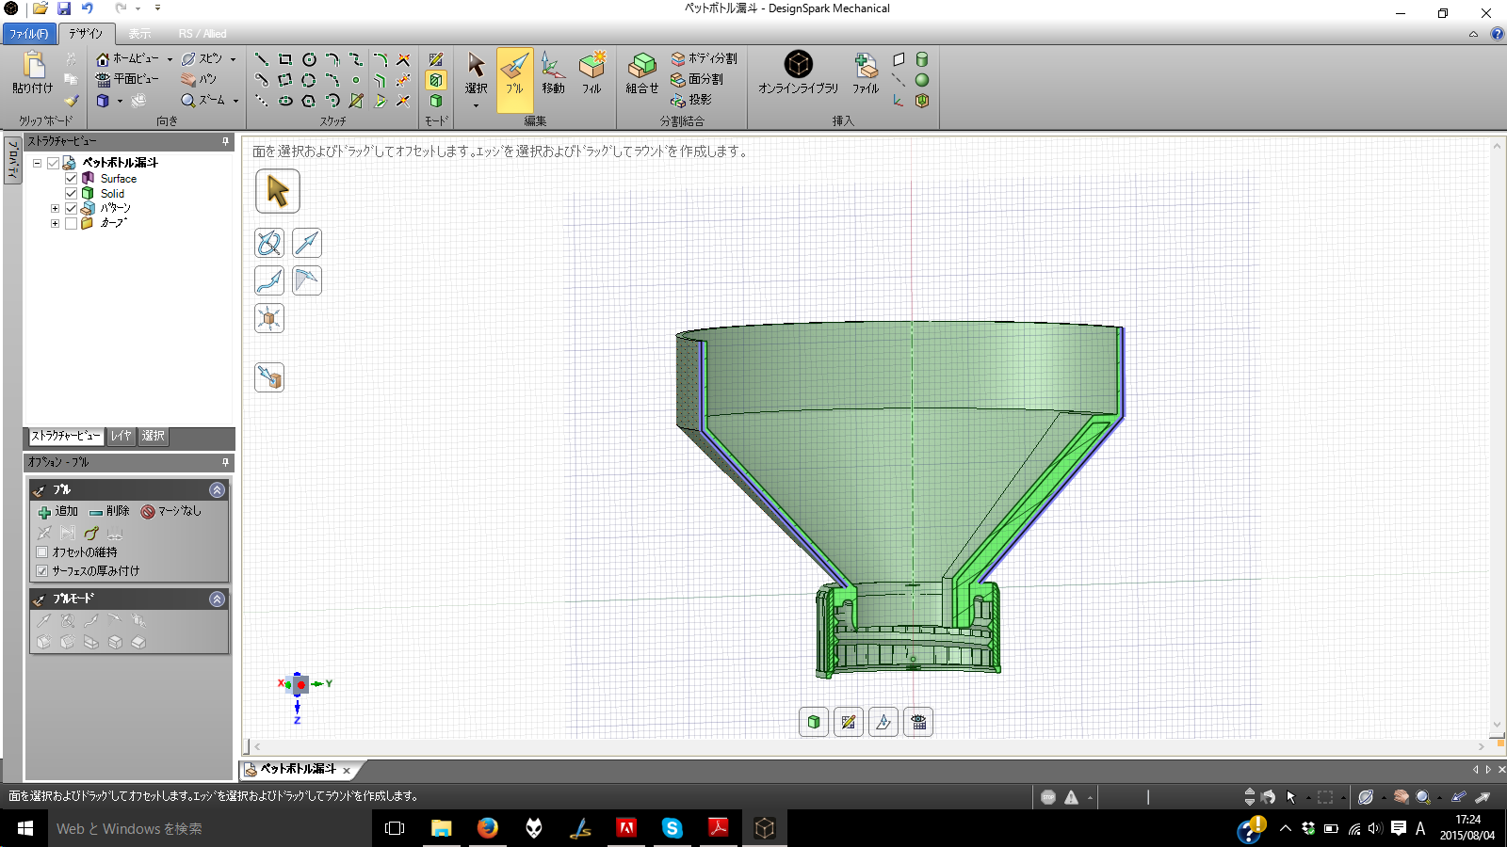Screen dimensions: 1507x847
Task: Collapse the ribbon with the chevron
Action: (1473, 34)
